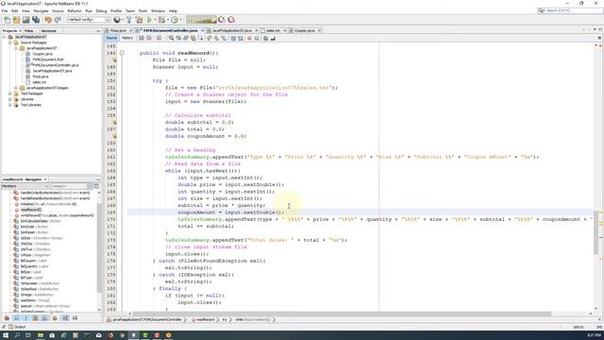Click the Redo toolbar icon

pos(58,20)
